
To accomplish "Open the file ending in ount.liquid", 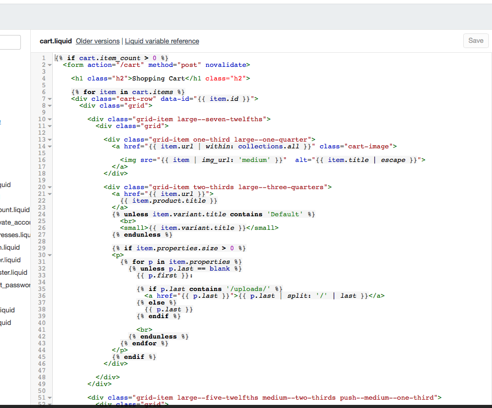I will 15,209.
